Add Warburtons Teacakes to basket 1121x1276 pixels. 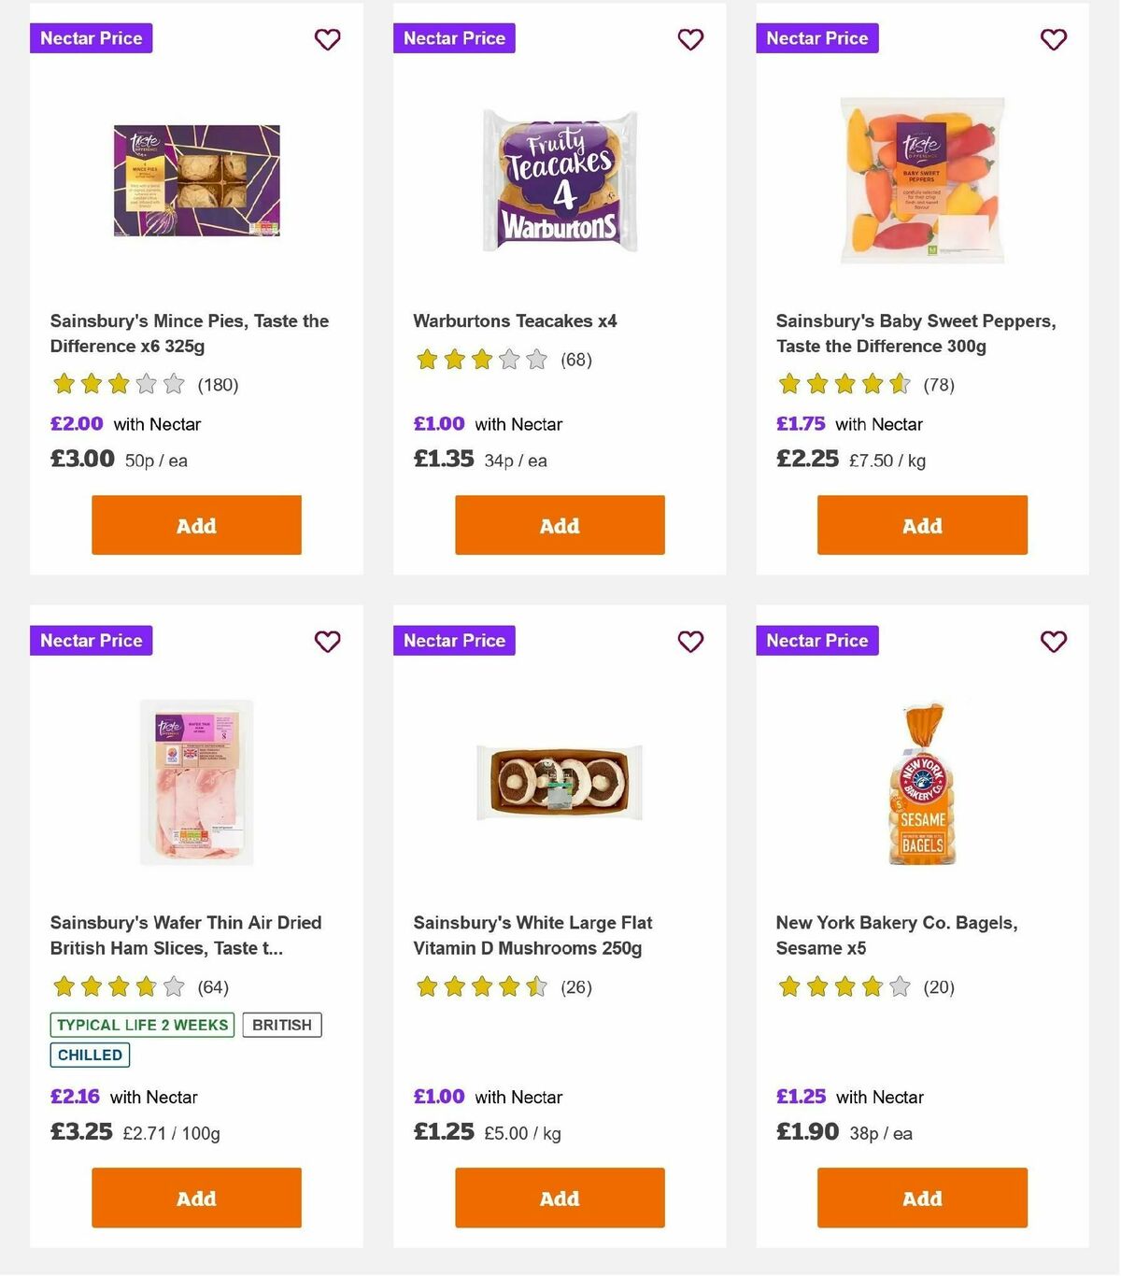tap(559, 525)
